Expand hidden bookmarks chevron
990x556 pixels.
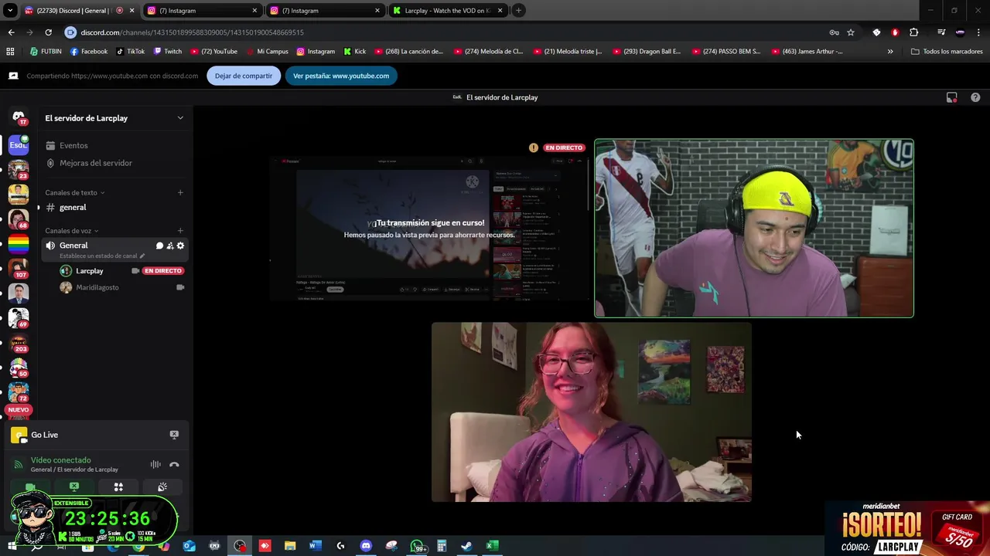pos(890,52)
